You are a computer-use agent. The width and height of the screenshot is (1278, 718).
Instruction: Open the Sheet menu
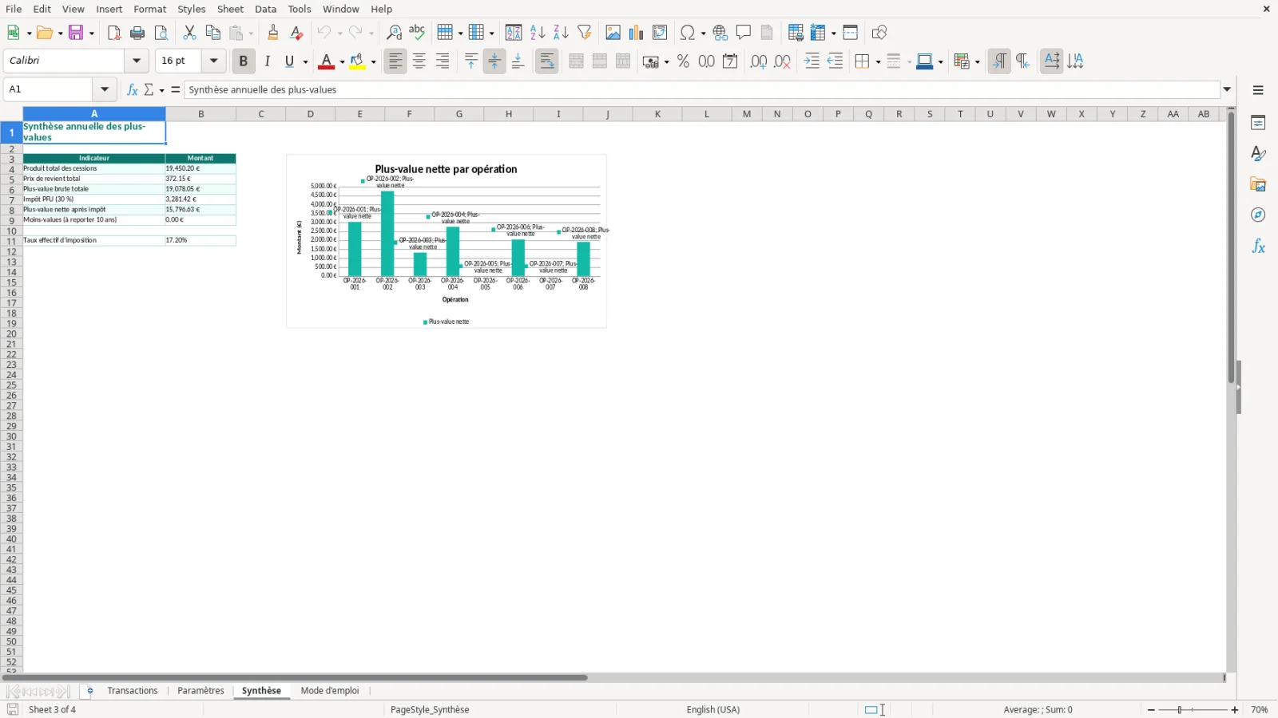pyautogui.click(x=230, y=9)
